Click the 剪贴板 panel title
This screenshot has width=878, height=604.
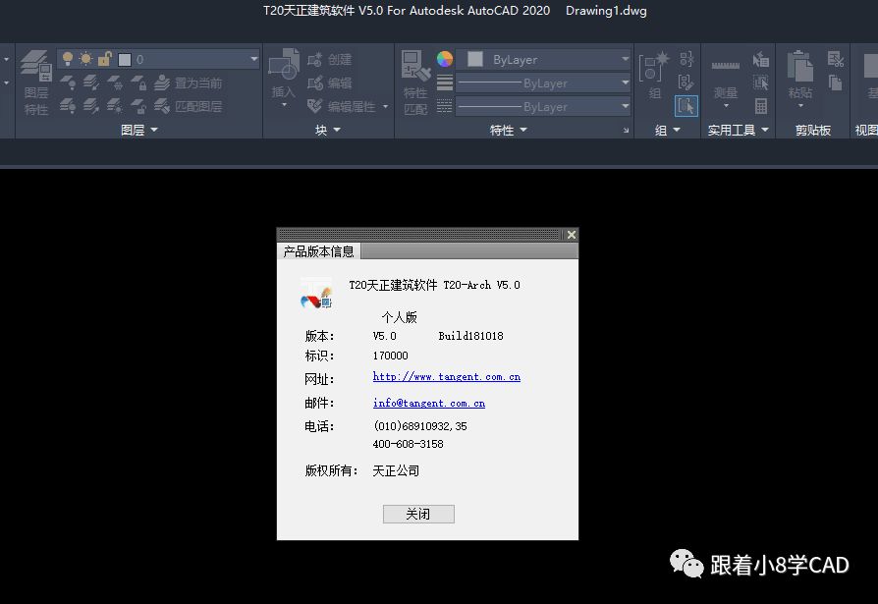813,130
